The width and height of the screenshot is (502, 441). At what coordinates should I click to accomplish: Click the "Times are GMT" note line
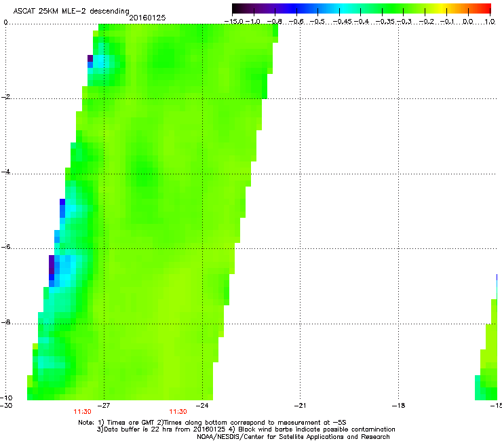click(x=212, y=423)
